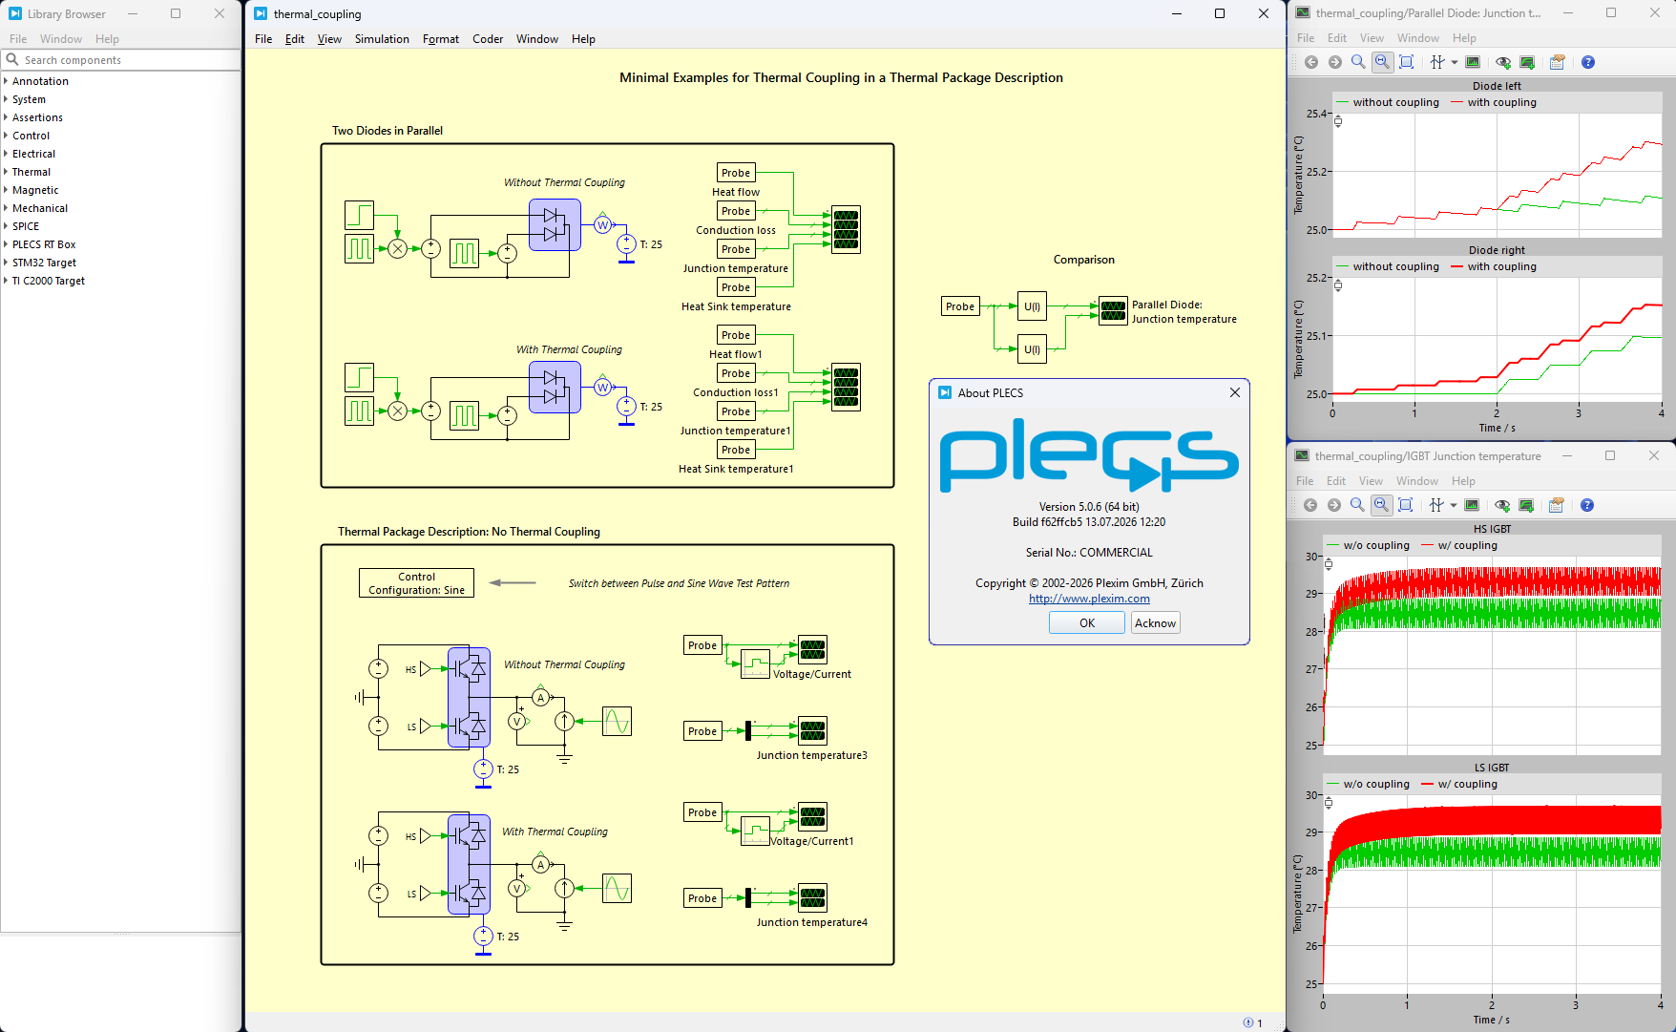Open help from Parallel Diode scope toolbar
Image resolution: width=1676 pixels, height=1032 pixels.
click(1588, 62)
